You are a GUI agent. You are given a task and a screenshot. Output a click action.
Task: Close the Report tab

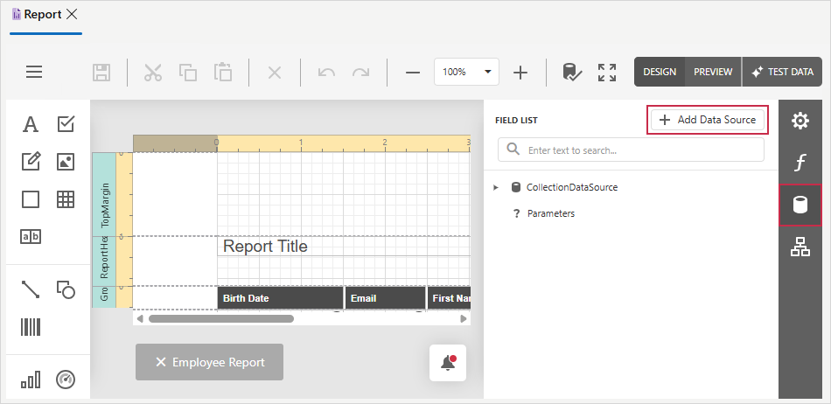pos(72,14)
